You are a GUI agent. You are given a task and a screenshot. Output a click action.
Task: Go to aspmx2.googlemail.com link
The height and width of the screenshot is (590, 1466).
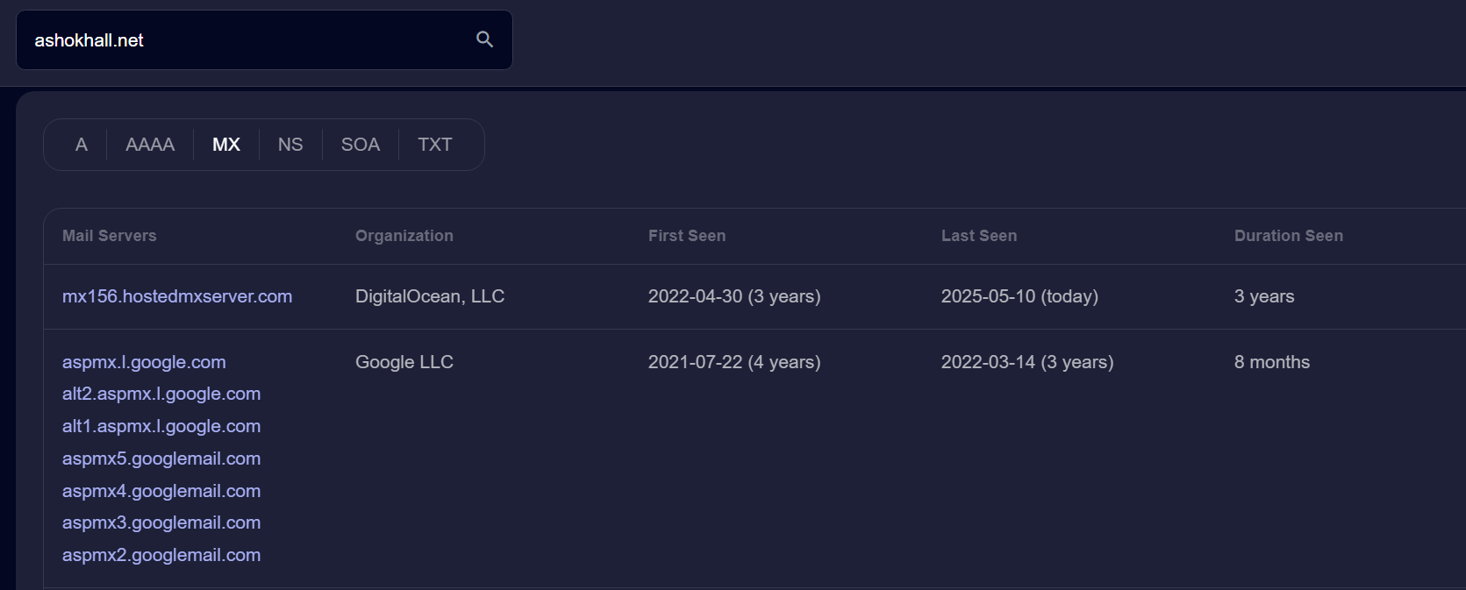click(161, 555)
